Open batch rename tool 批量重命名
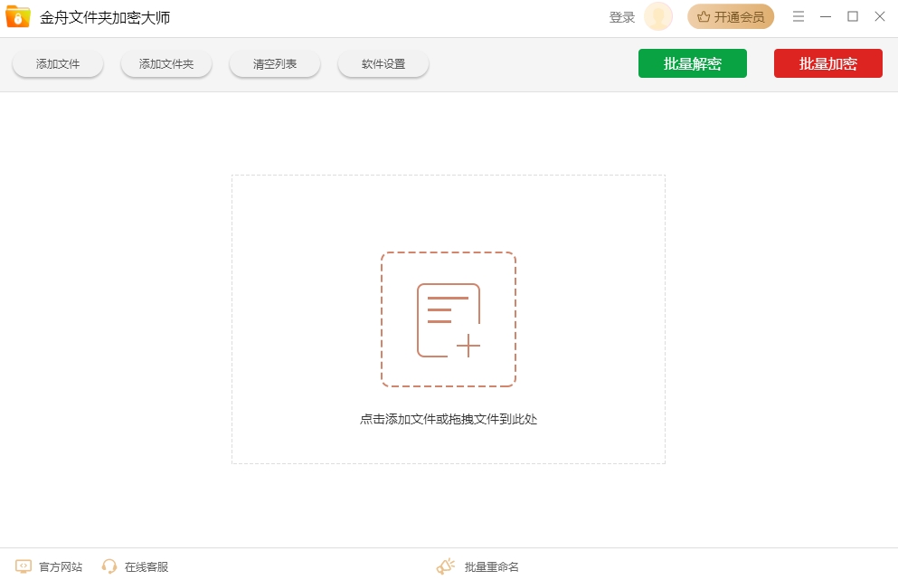Viewport: 898px width, 580px height. point(488,566)
